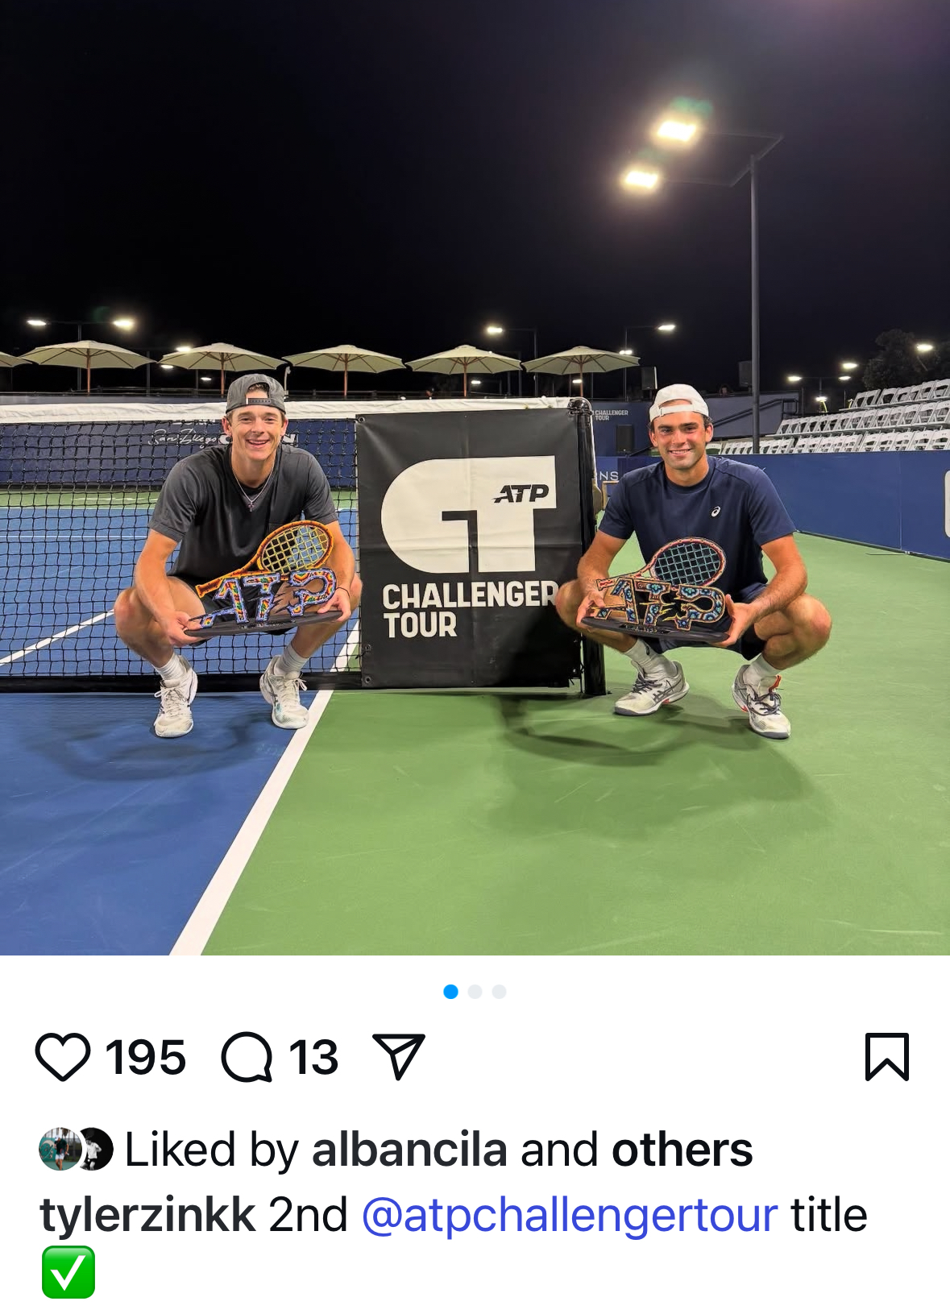Tap second liker avatar thumbnail
The width and height of the screenshot is (950, 1314).
coord(96,1149)
